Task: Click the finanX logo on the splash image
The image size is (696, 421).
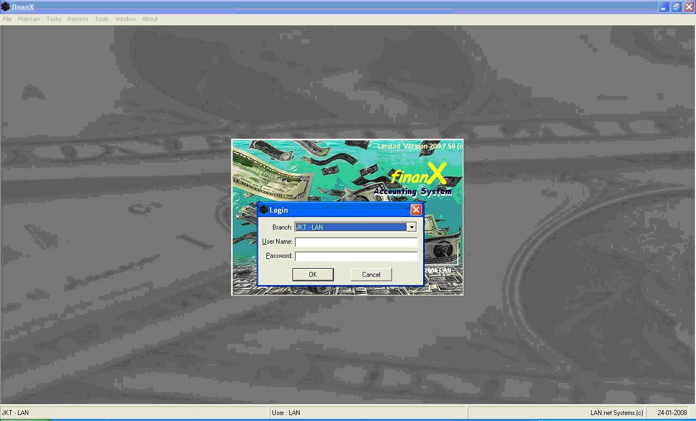Action: (x=419, y=176)
